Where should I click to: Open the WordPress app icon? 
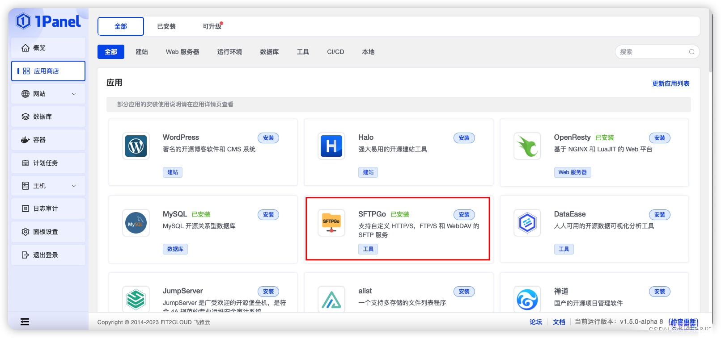pyautogui.click(x=136, y=146)
